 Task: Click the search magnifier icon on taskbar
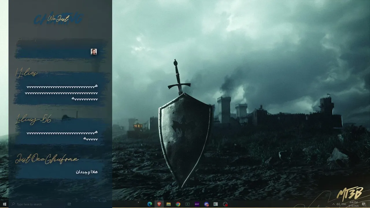(x=13, y=204)
